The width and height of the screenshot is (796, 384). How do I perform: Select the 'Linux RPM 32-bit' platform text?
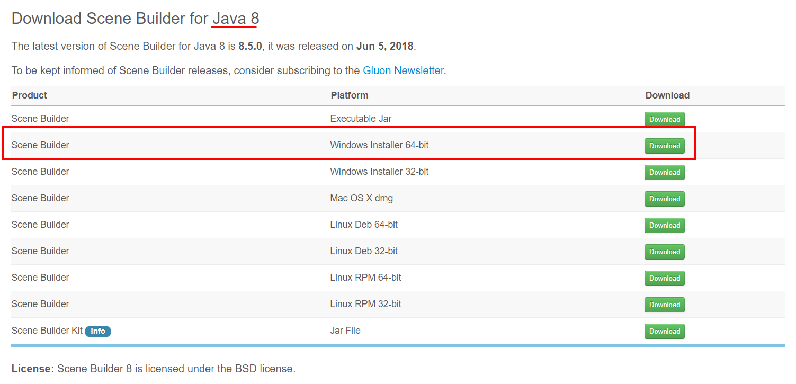pos(365,304)
